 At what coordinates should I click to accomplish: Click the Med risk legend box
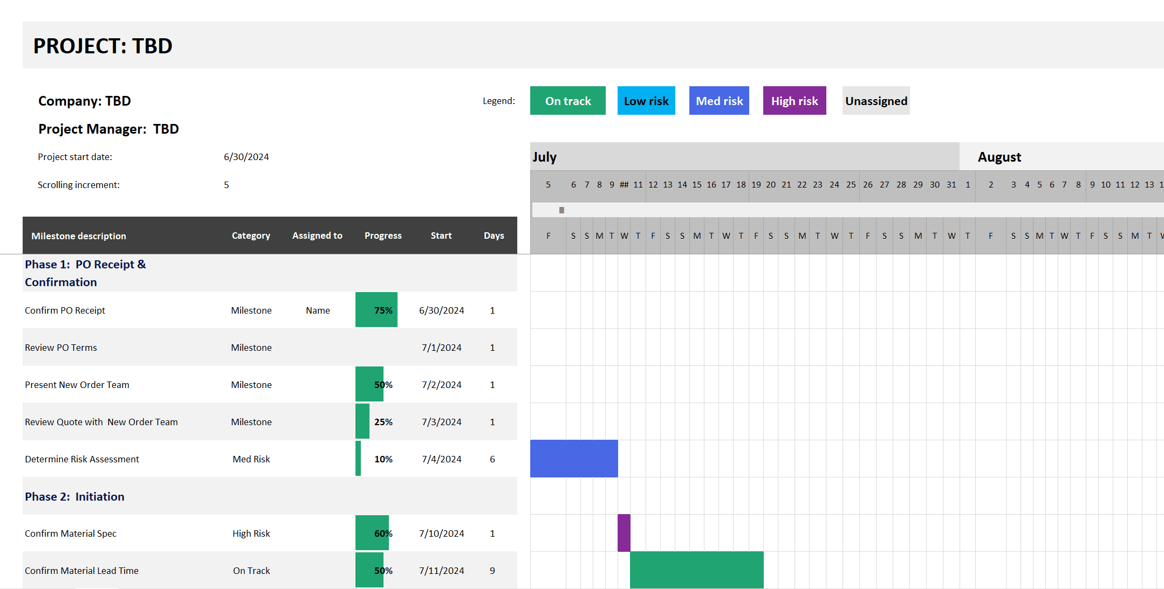pos(719,101)
